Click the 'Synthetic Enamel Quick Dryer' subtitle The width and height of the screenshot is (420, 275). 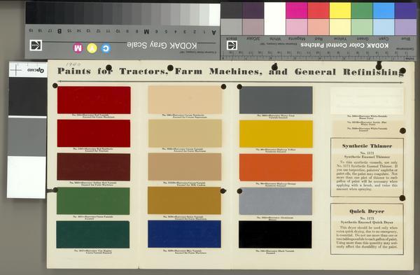(x=367, y=223)
